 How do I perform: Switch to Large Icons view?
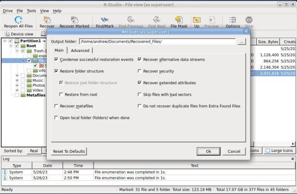(279, 150)
